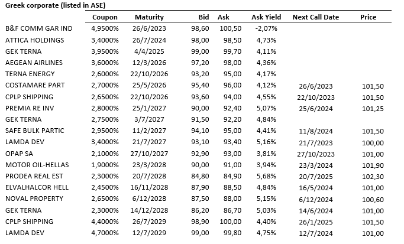Select the Maturity column header

tap(149, 17)
